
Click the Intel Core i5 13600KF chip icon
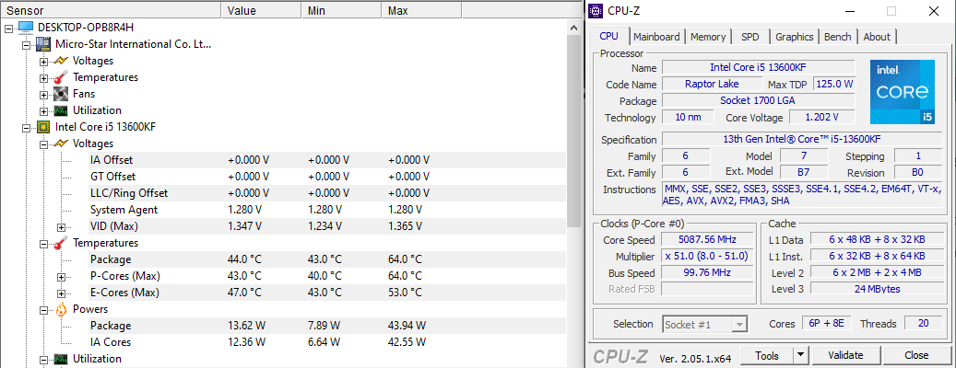click(x=43, y=127)
